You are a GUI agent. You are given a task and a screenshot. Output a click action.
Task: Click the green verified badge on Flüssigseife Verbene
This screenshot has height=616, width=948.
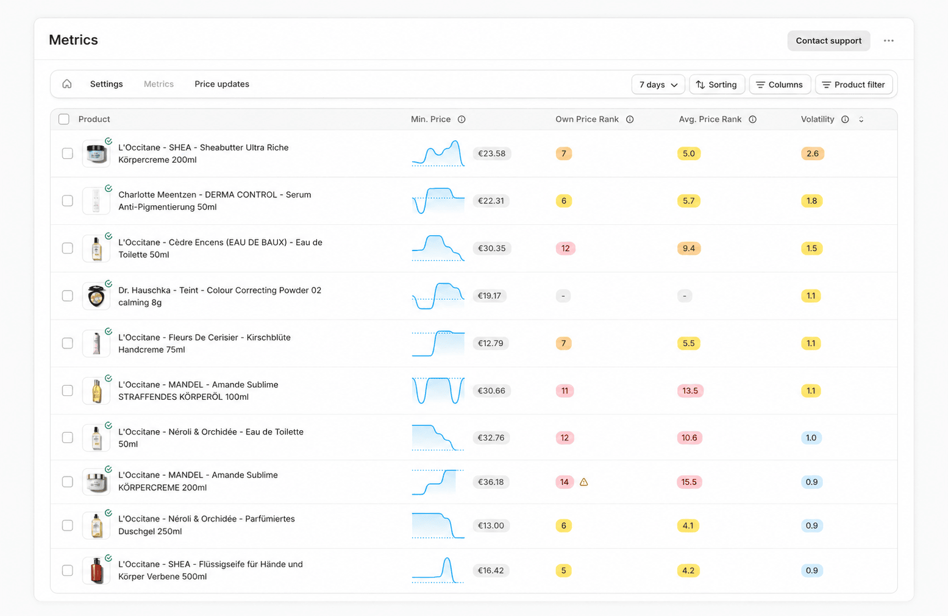click(109, 558)
